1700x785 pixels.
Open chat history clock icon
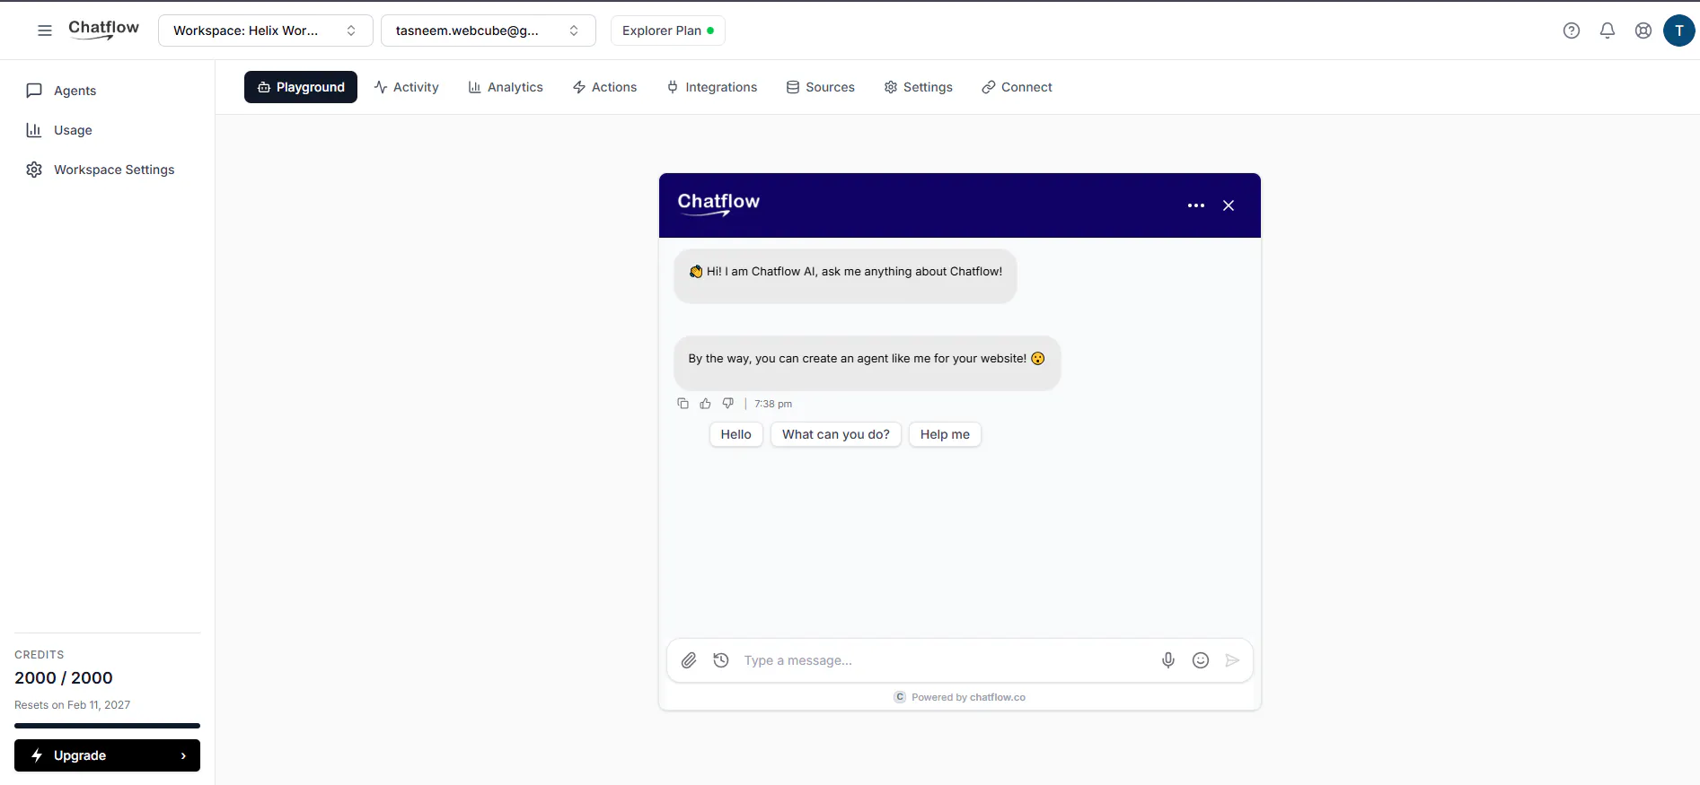721,660
